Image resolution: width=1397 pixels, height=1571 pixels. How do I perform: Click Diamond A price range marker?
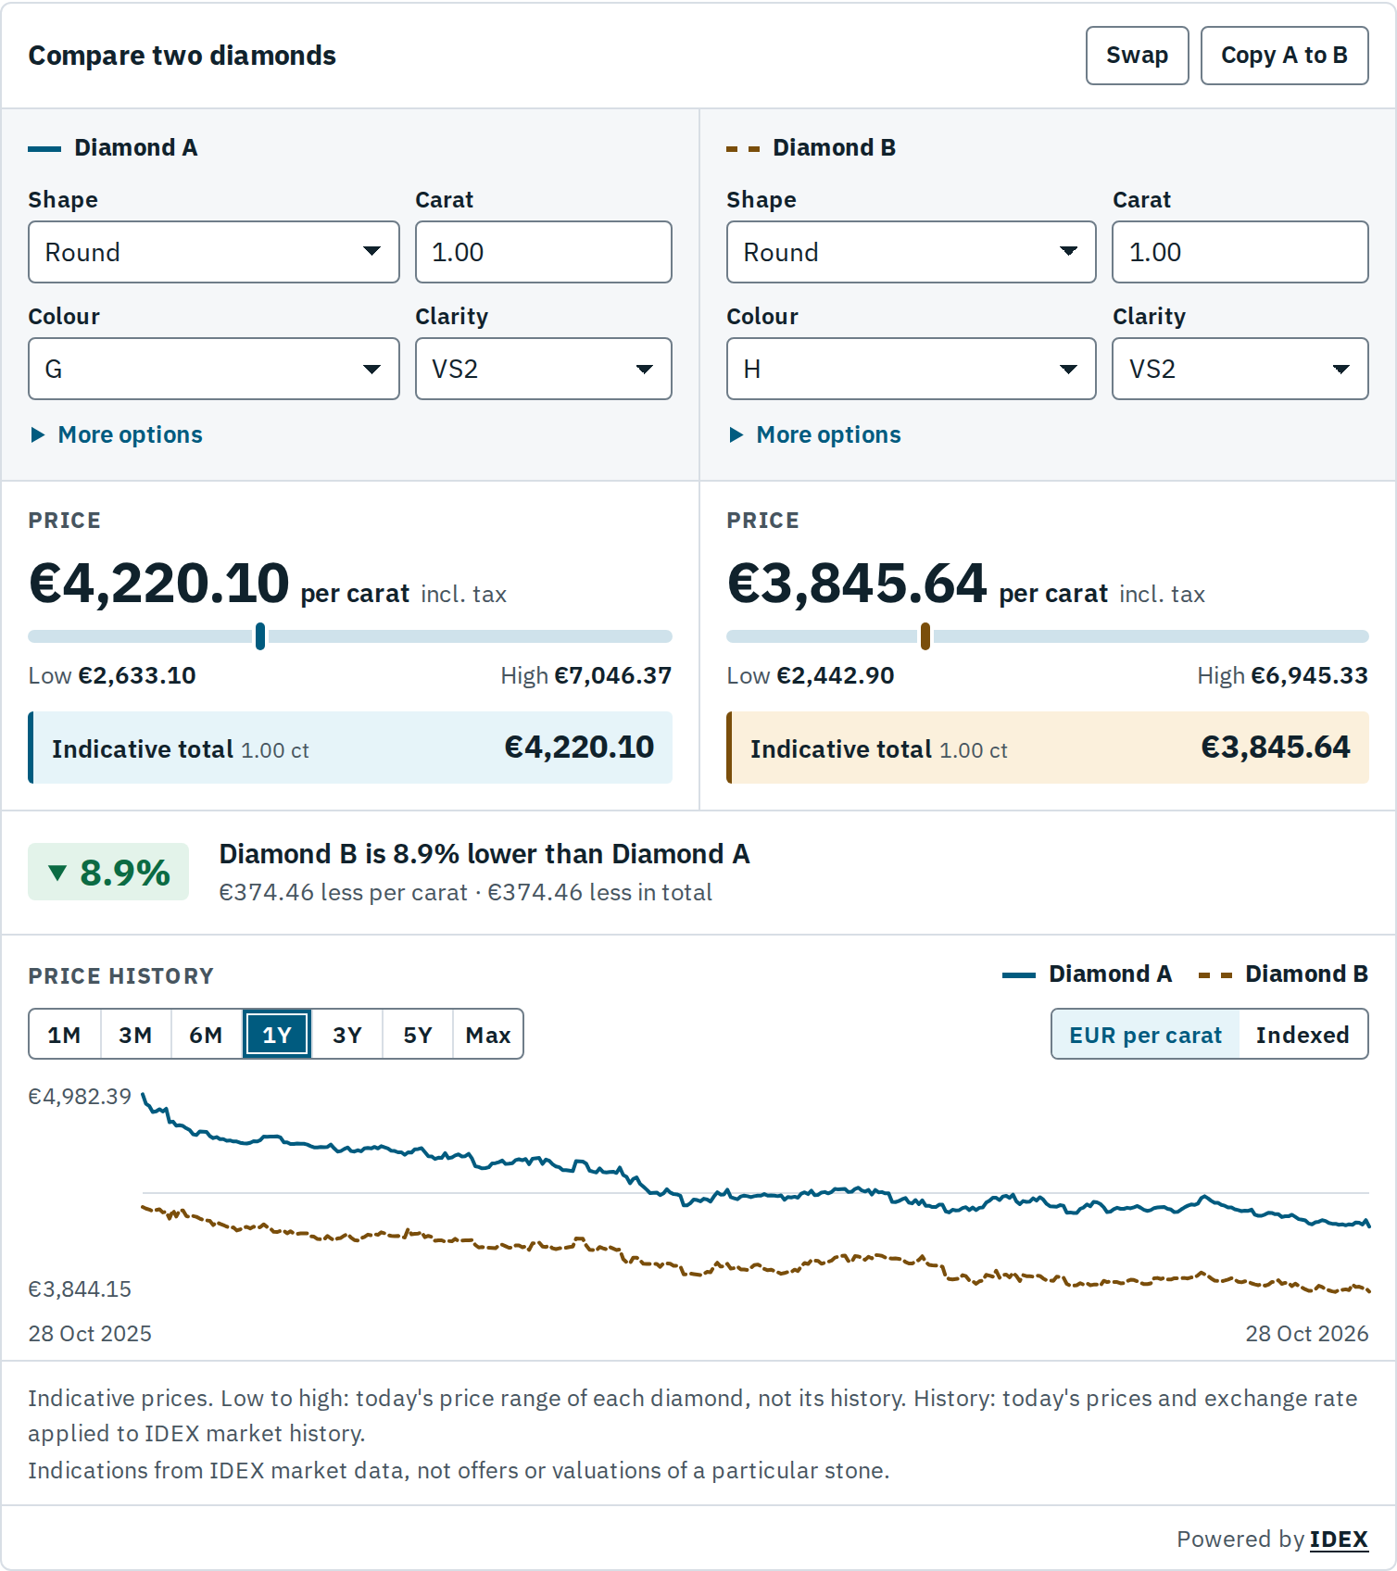(260, 636)
